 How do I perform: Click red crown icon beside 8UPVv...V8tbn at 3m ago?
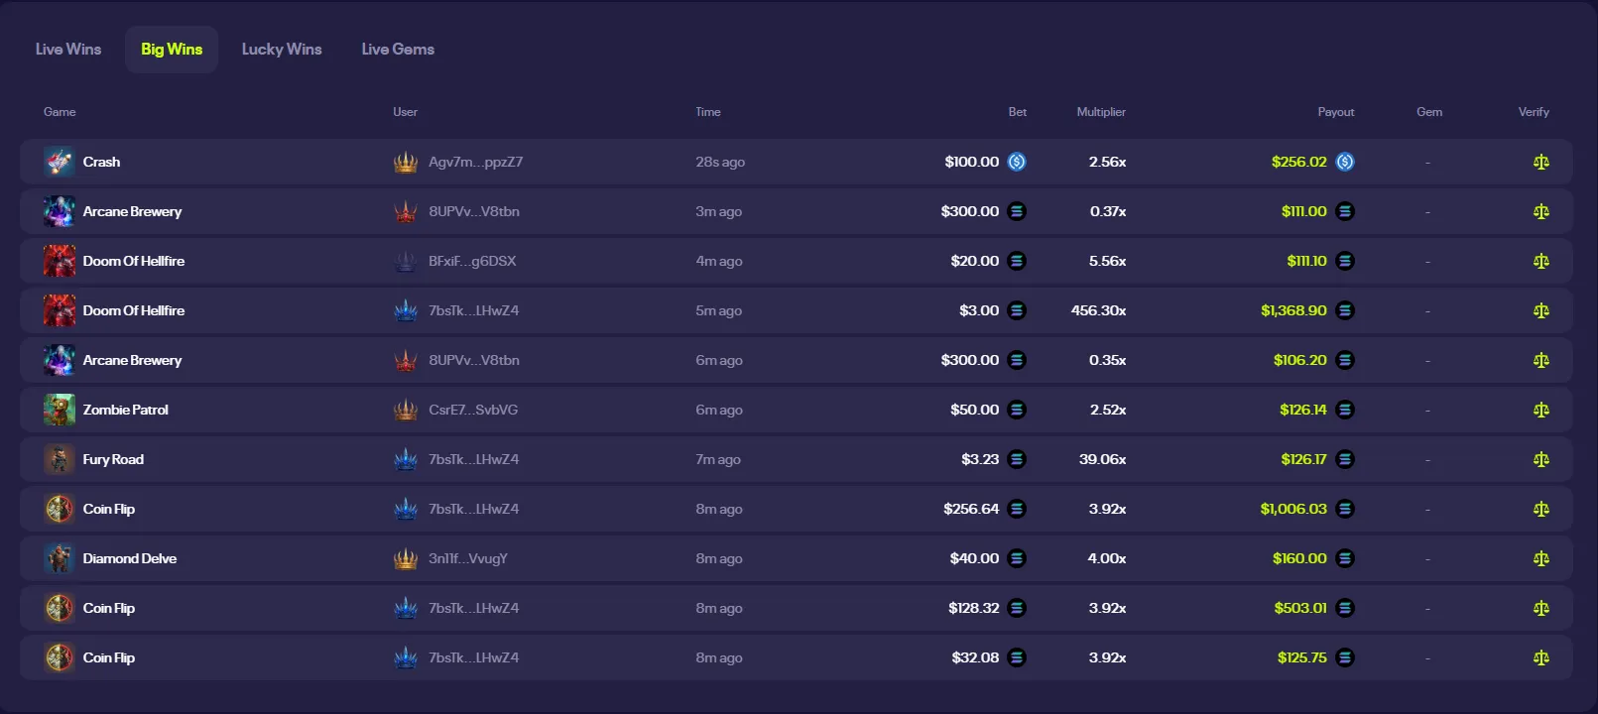[406, 211]
